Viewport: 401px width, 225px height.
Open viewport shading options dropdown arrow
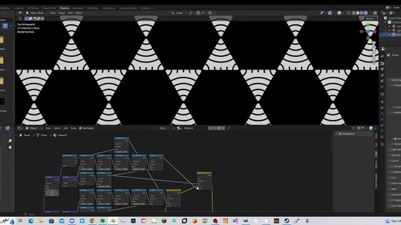[x=370, y=13]
